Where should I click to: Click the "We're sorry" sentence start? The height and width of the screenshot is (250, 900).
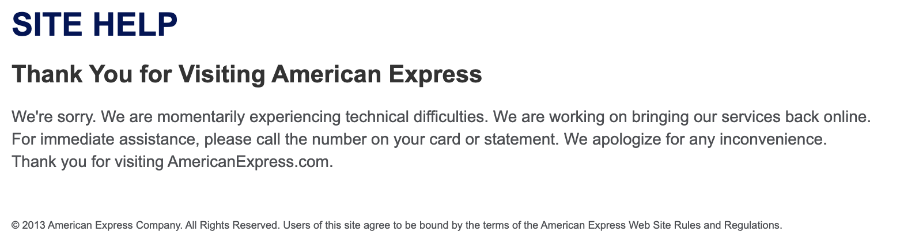point(55,118)
